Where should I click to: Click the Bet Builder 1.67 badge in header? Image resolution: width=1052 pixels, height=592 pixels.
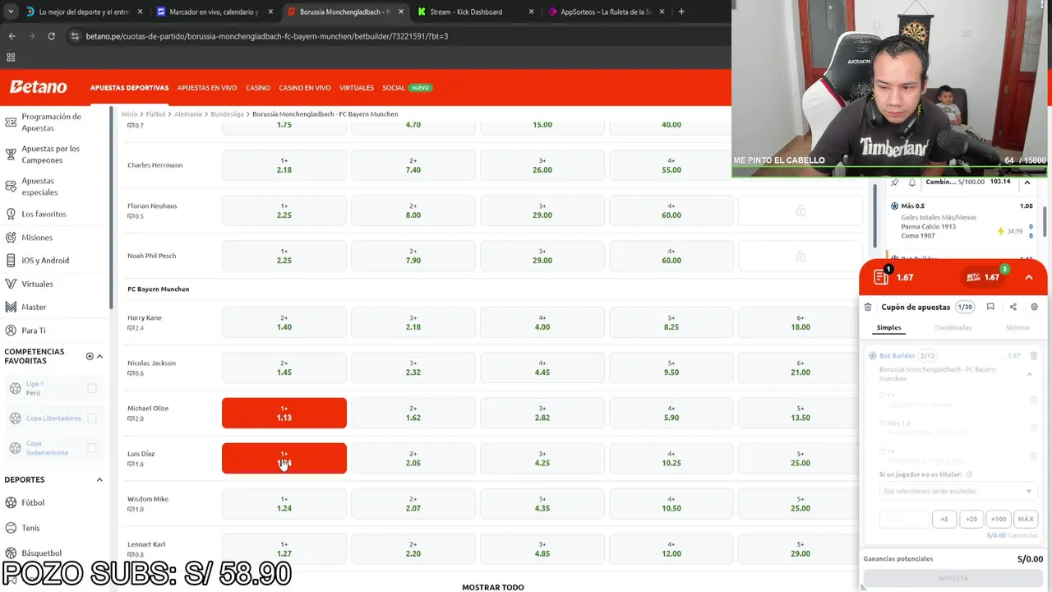(x=985, y=276)
